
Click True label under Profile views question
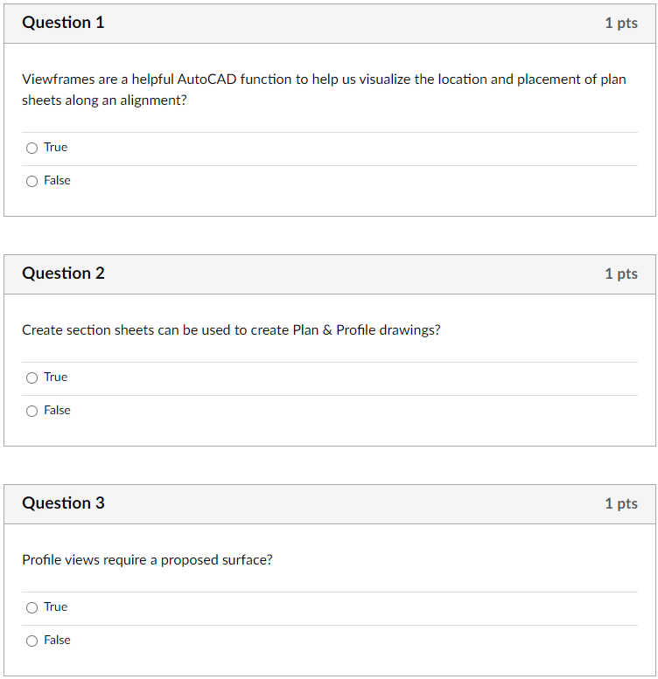click(x=55, y=607)
